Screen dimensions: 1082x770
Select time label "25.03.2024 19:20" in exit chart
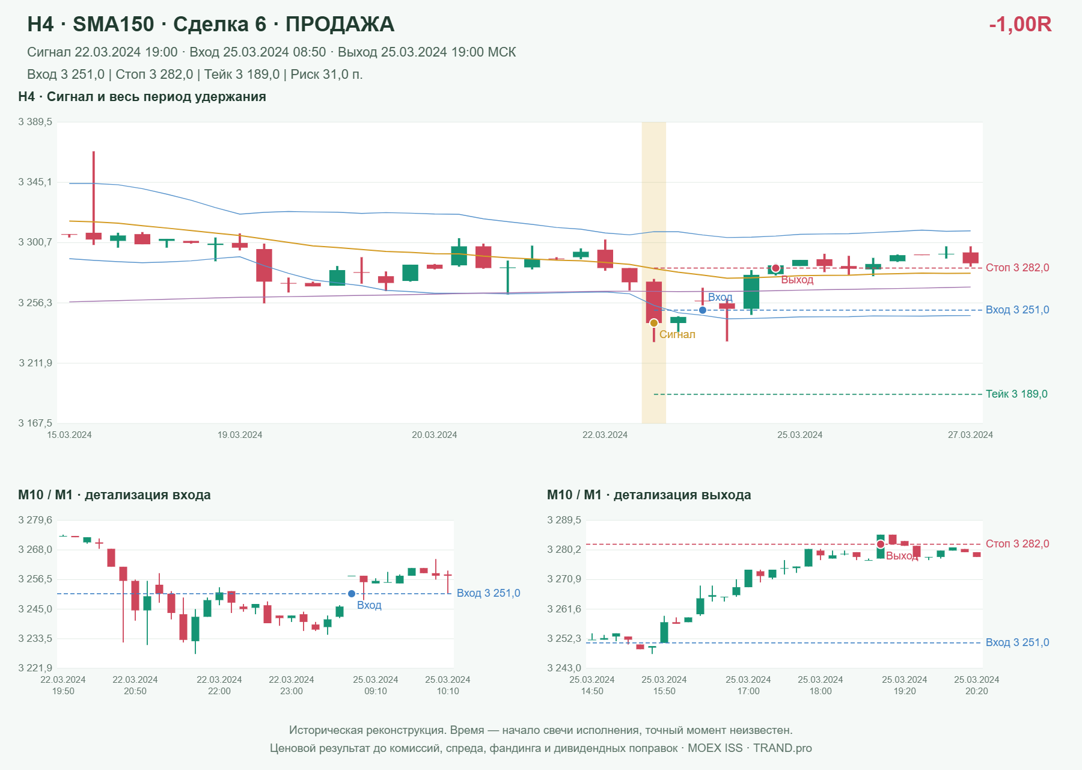point(905,685)
